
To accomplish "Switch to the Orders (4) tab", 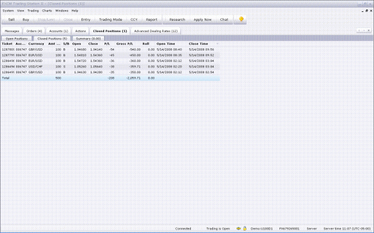I will 34,31.
